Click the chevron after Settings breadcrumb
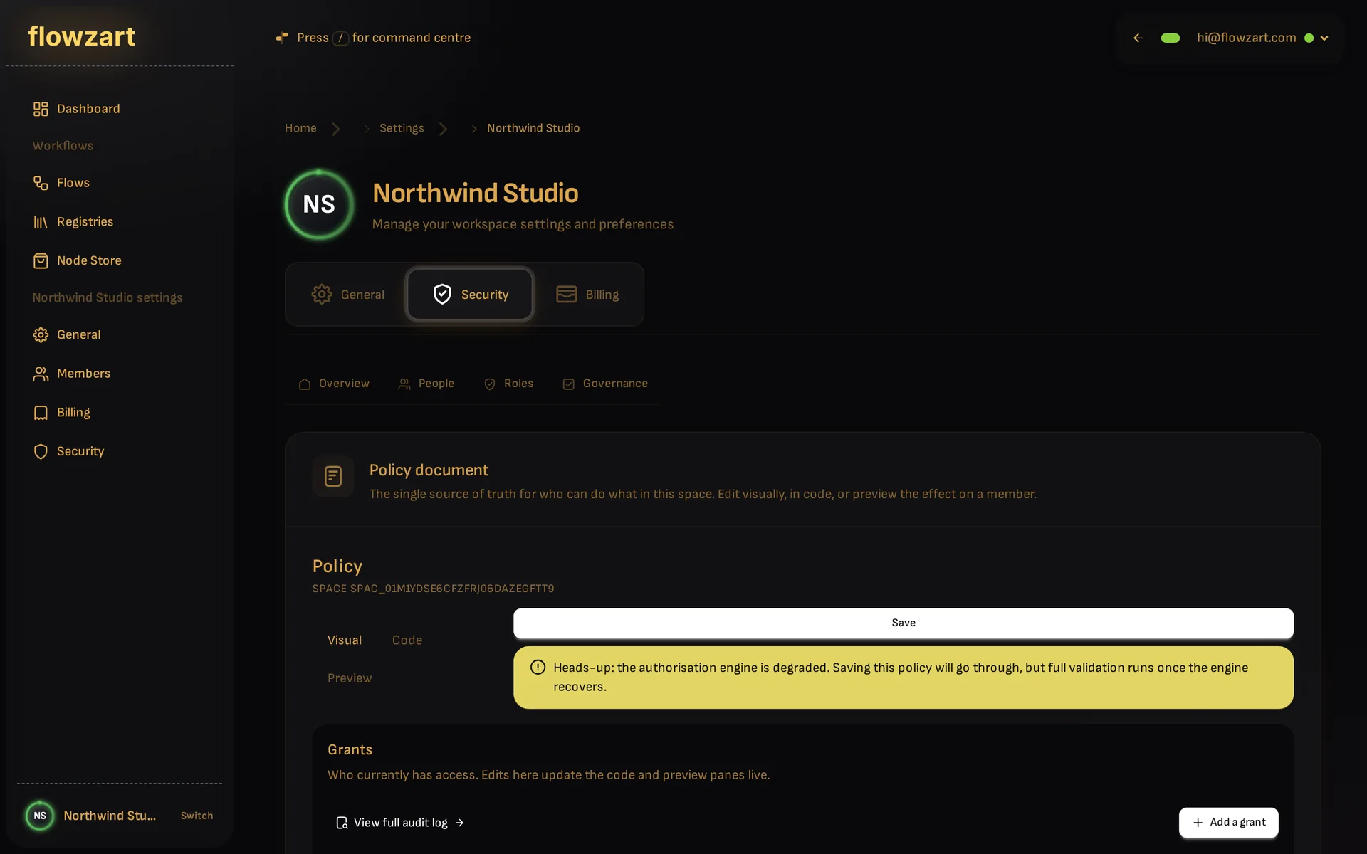 coord(444,129)
